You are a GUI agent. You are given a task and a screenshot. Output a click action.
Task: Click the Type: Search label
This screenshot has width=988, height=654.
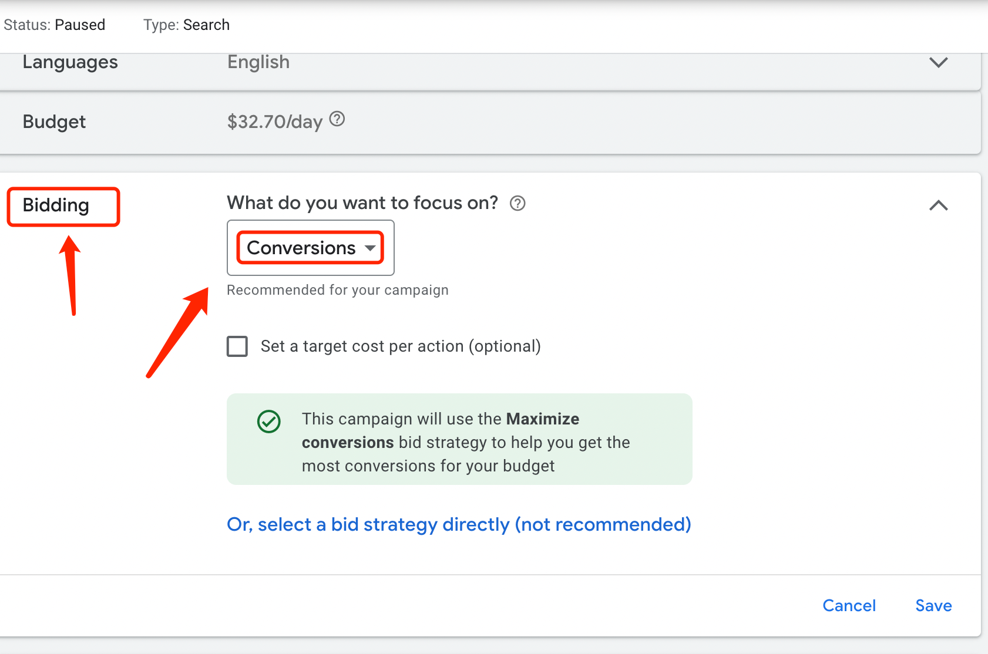click(x=186, y=25)
